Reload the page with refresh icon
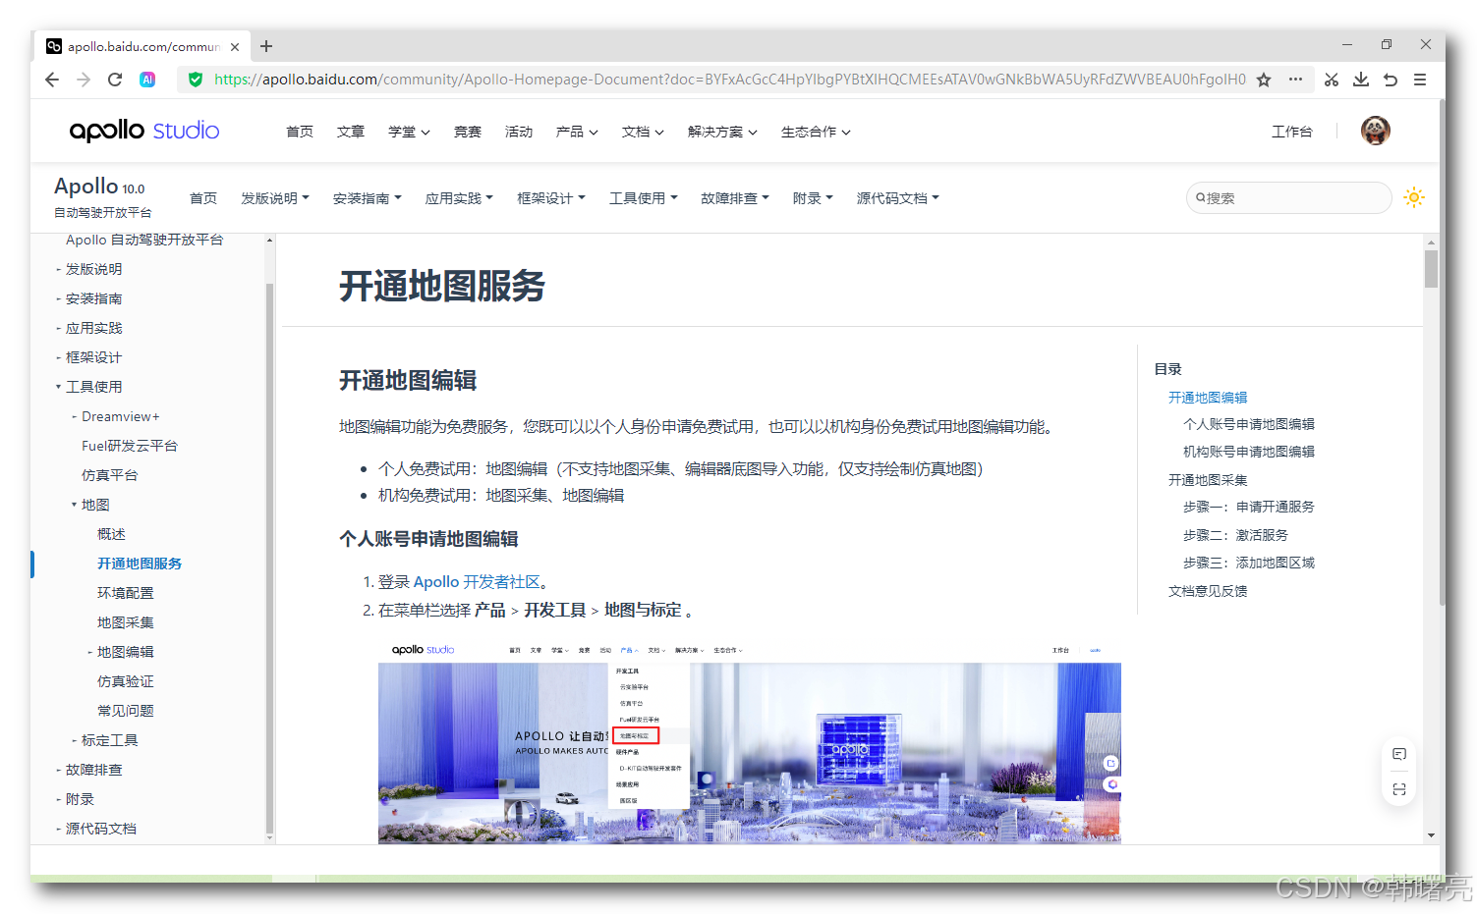 tap(115, 80)
